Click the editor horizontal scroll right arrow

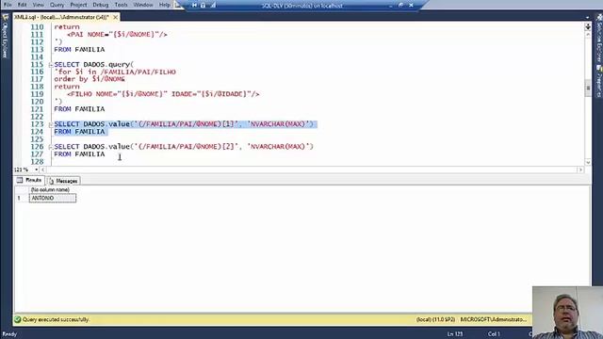coord(580,169)
